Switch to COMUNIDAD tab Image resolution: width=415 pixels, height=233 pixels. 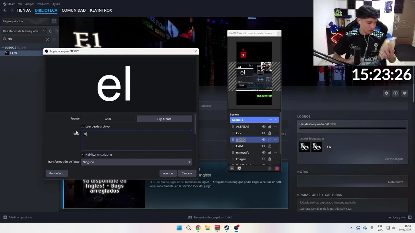point(74,10)
